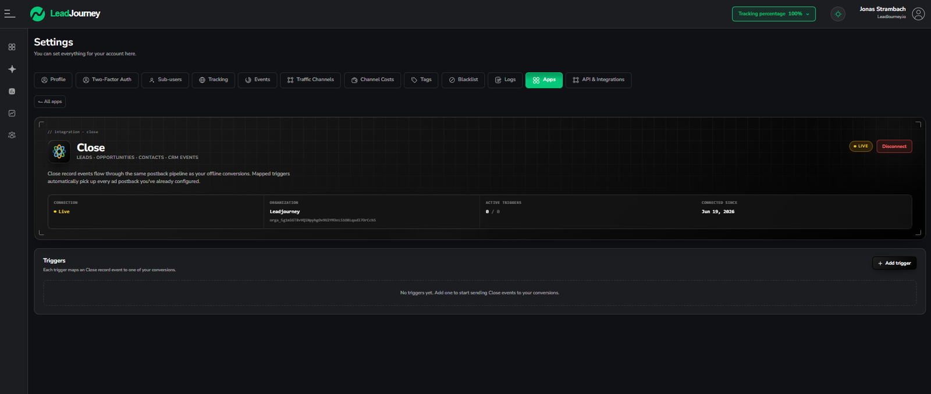
Task: Switch to the Tracking tab
Action: (x=214, y=80)
